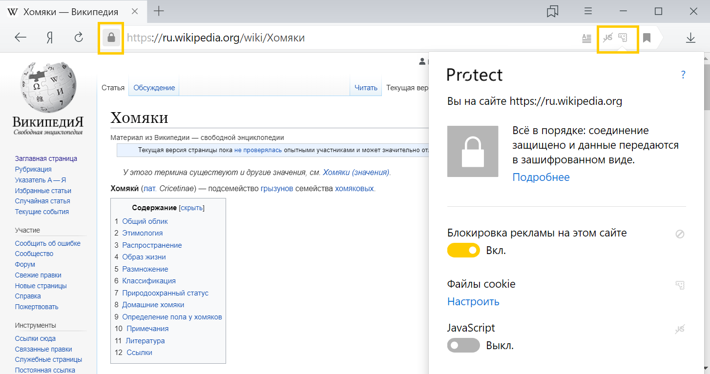Toggle off ad blocking for this site

tap(463, 251)
